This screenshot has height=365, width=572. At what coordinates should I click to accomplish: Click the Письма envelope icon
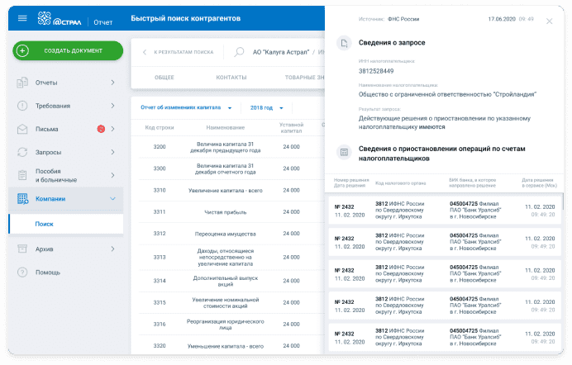[x=22, y=129]
